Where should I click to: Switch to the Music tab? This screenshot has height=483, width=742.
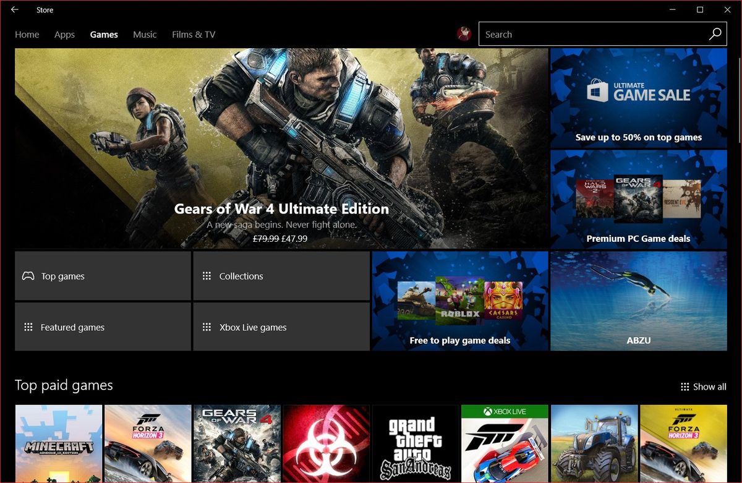(144, 35)
